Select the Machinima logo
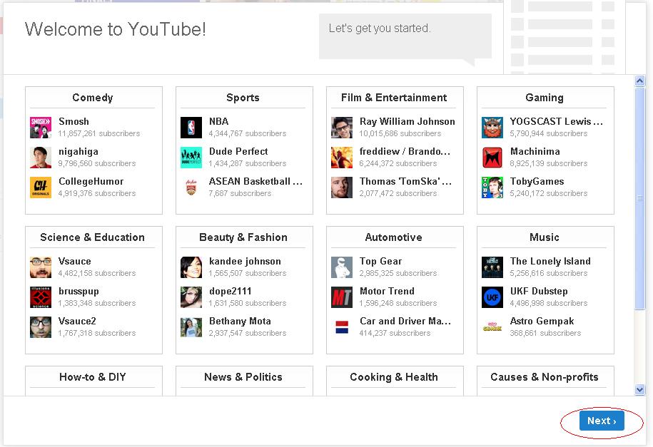653x447 pixels. 492,157
